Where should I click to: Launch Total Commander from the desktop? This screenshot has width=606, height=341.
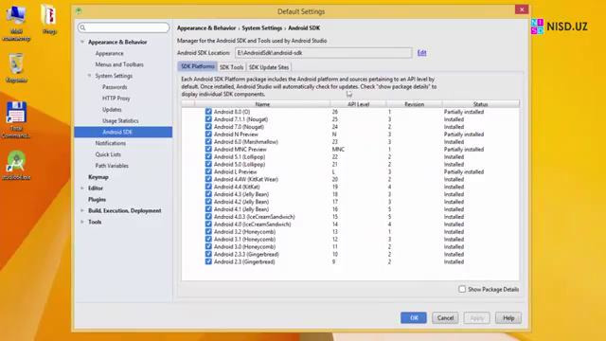pyautogui.click(x=16, y=119)
